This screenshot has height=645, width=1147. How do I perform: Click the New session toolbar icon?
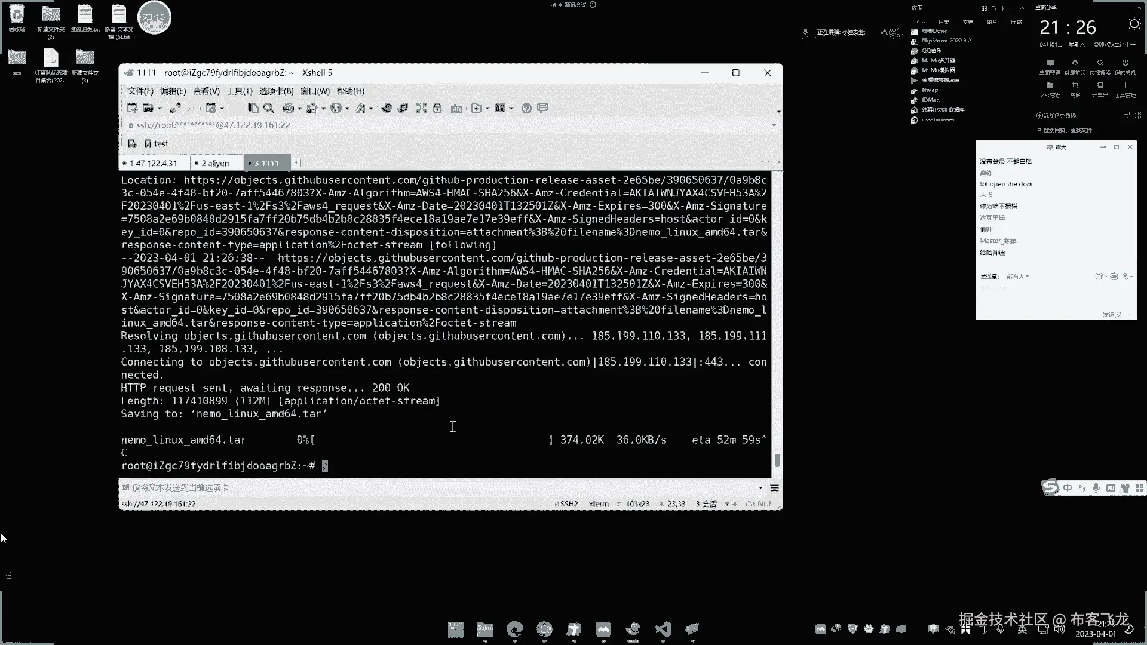click(132, 108)
